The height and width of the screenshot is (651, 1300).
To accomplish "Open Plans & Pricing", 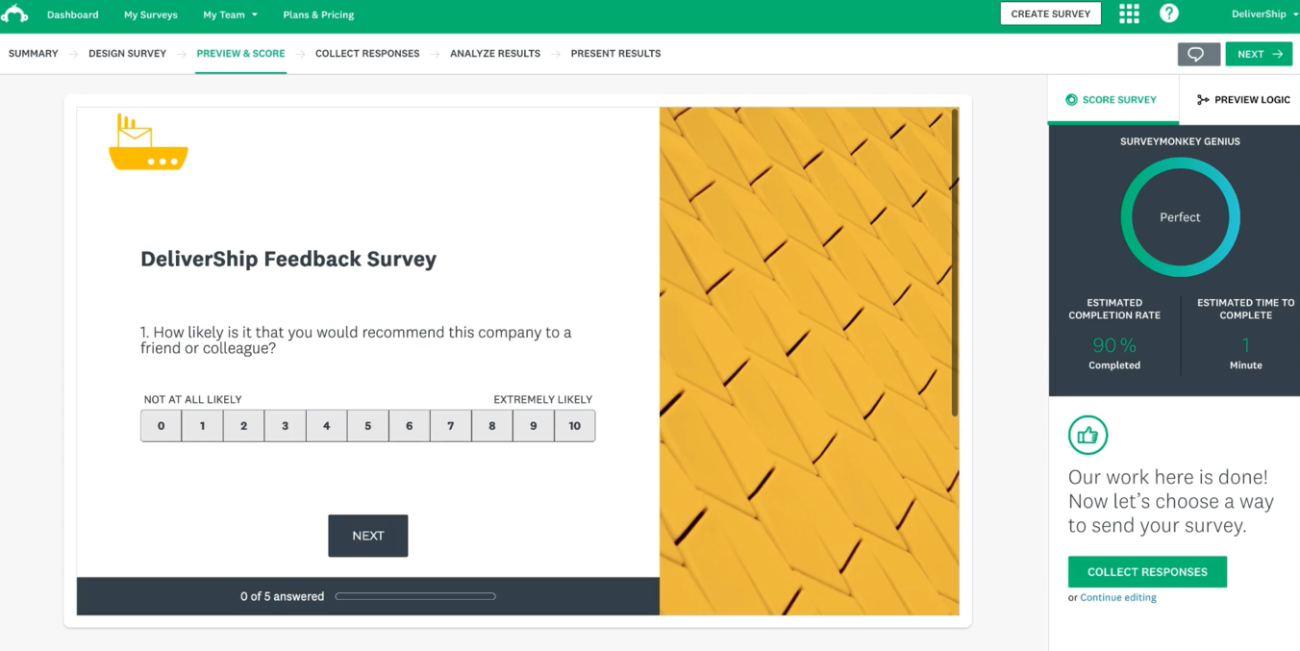I will (x=318, y=14).
